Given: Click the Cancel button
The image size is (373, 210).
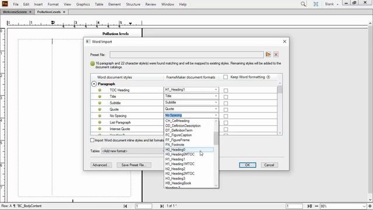Looking at the screenshot, I should [x=269, y=165].
